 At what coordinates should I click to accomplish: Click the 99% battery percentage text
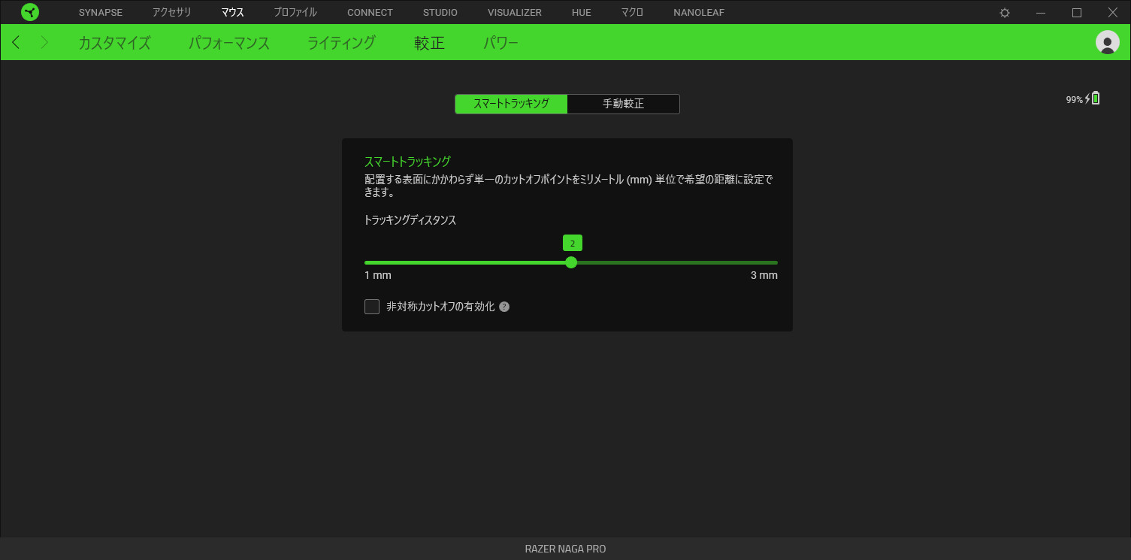(x=1074, y=99)
